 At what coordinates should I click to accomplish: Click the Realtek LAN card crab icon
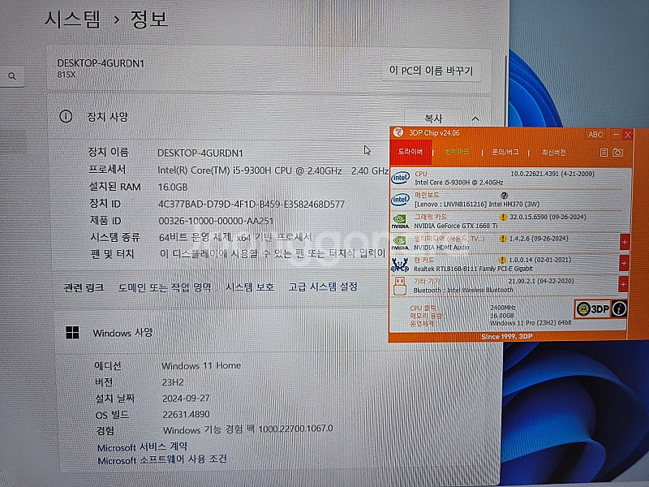click(400, 265)
